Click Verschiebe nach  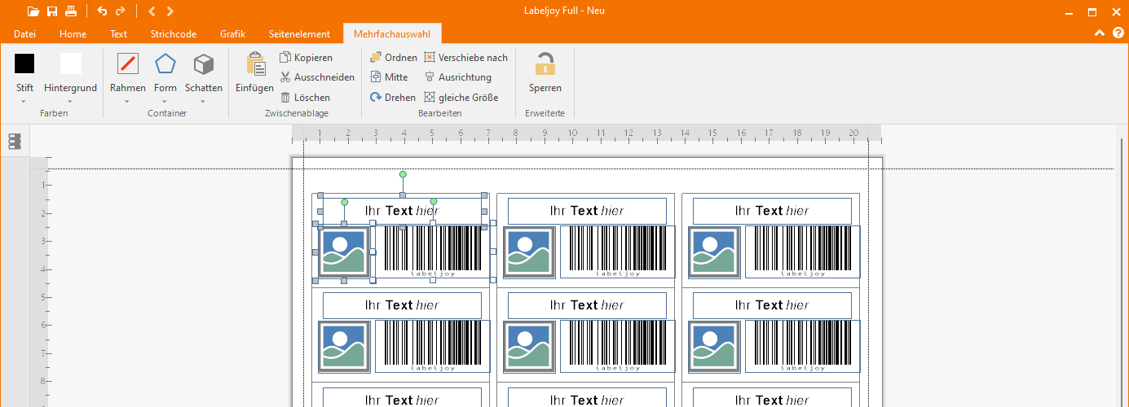465,58
